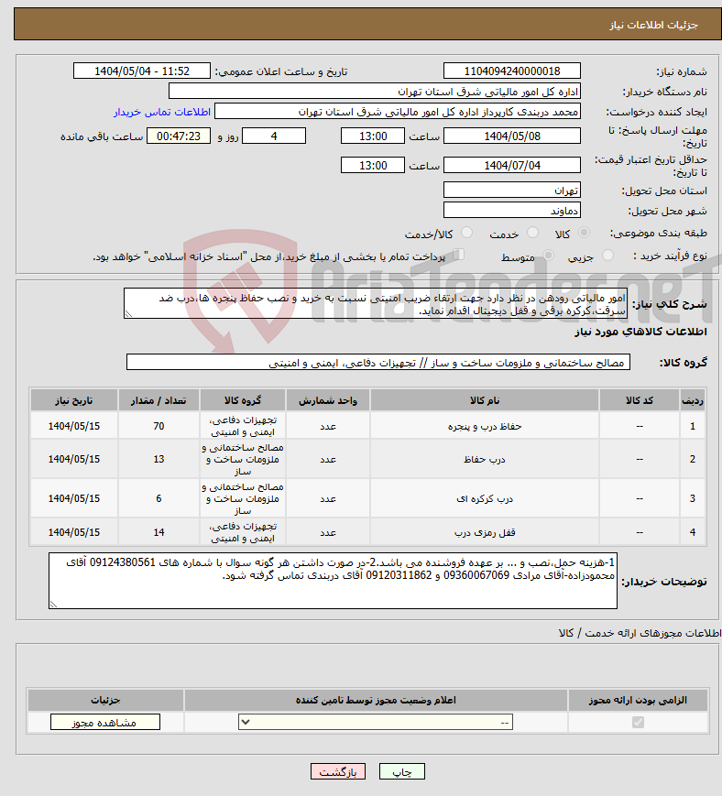Click the تعداد / مقدار column header
Image resolution: width=722 pixels, height=796 pixels.
tap(159, 400)
